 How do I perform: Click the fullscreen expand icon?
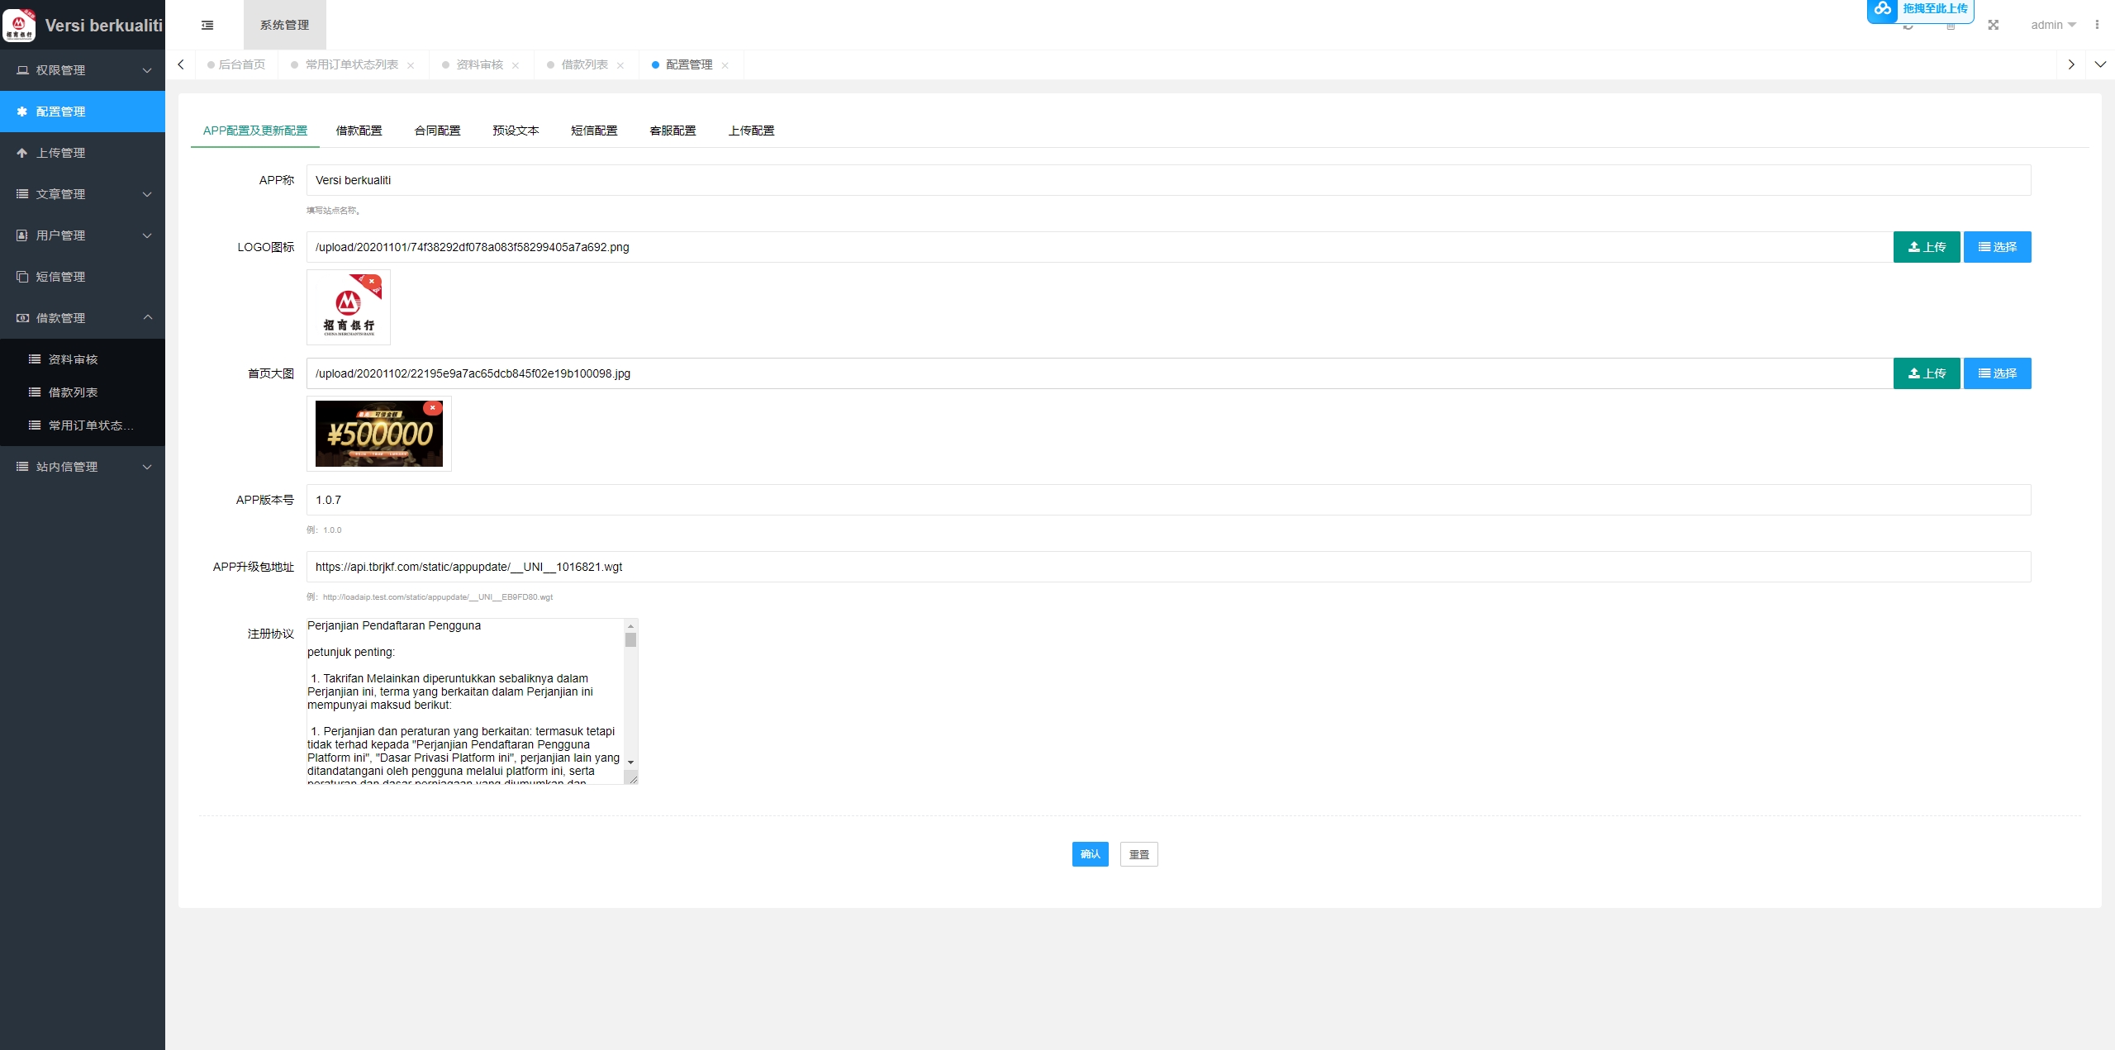click(x=1994, y=25)
